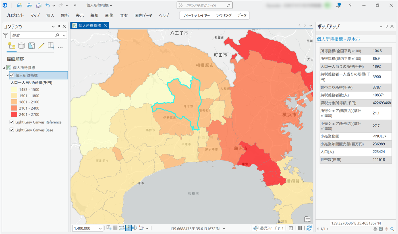
Task: Click the List By Editing pencil icon
Action: point(41,46)
